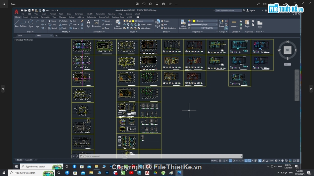
Task: Click Create block button
Action: point(165,21)
